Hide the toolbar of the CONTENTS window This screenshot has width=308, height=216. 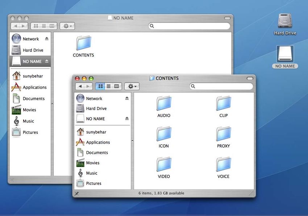[250, 79]
